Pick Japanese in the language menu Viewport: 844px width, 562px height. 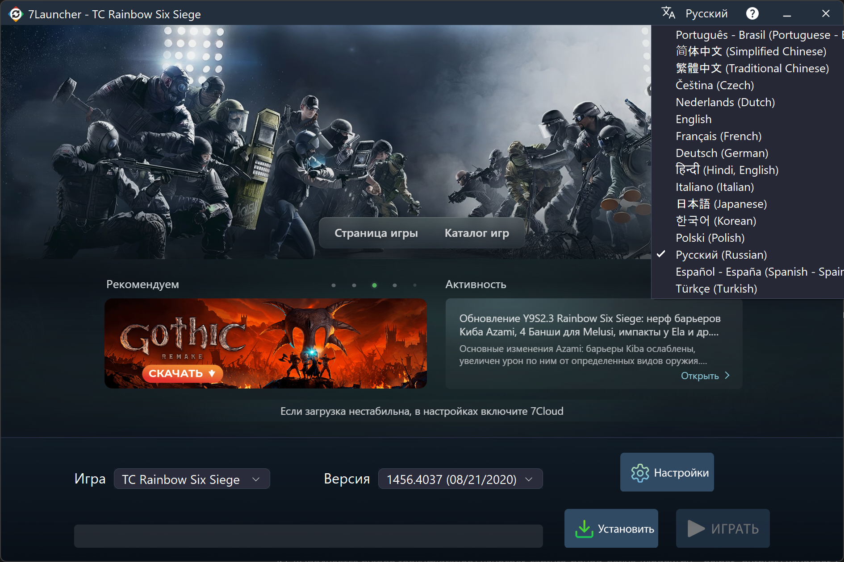point(748,204)
